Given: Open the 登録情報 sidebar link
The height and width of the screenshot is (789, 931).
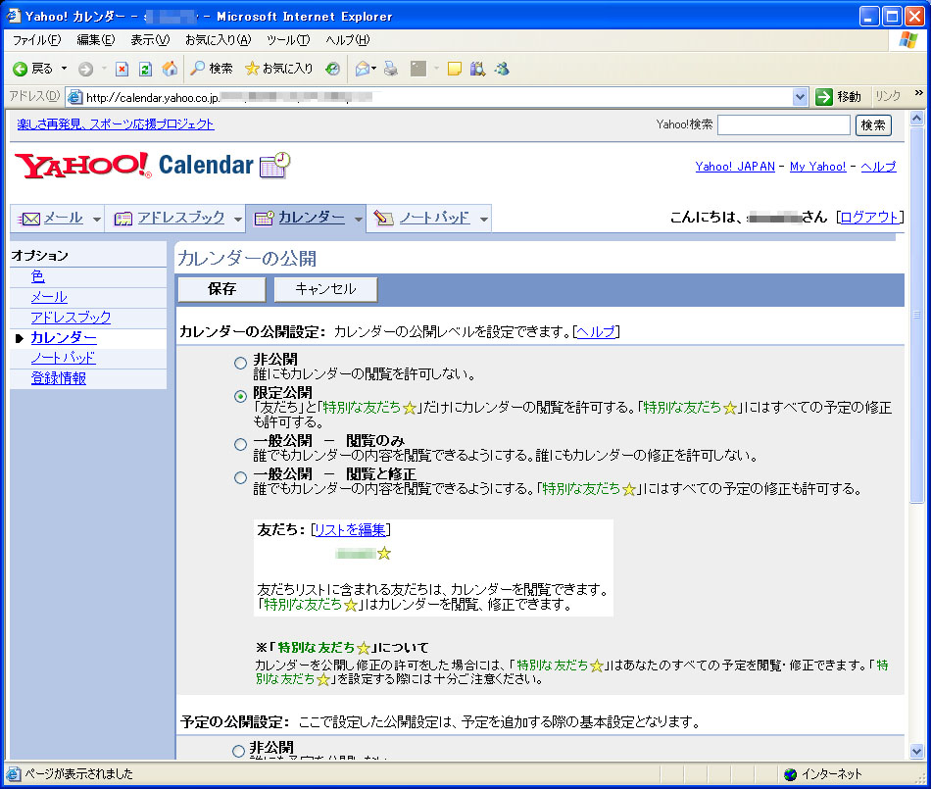Looking at the screenshot, I should click(59, 378).
